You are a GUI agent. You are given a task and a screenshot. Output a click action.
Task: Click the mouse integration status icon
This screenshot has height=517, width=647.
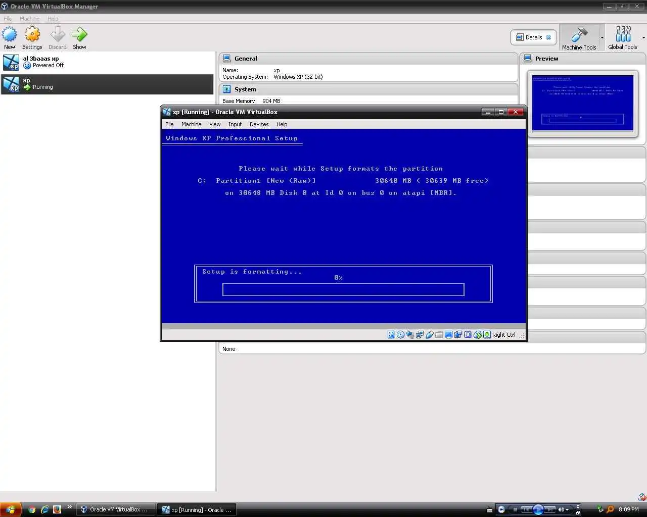[x=477, y=335]
